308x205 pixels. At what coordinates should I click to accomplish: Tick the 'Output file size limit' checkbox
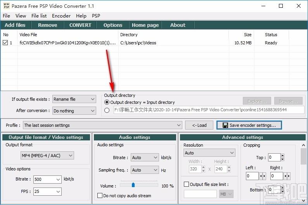(186, 184)
